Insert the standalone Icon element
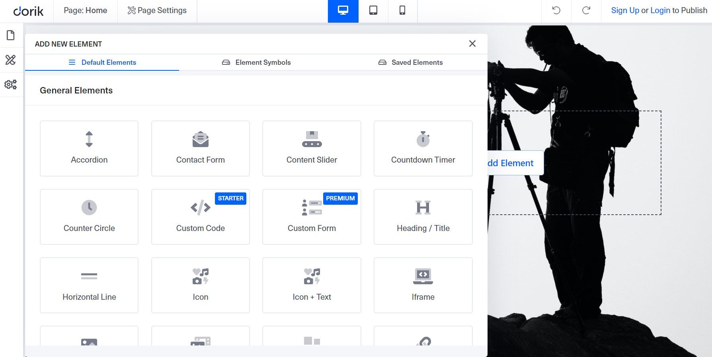 (201, 285)
